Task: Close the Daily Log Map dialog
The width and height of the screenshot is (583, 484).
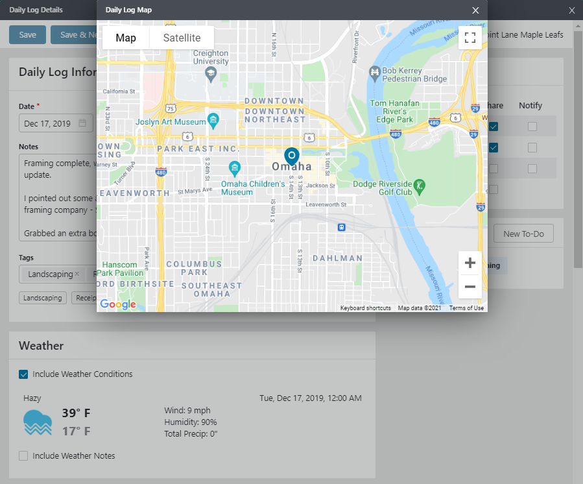Action: [x=475, y=10]
